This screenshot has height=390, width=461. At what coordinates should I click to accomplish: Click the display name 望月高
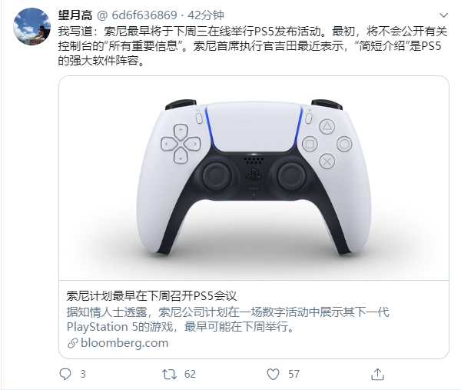[x=75, y=15]
